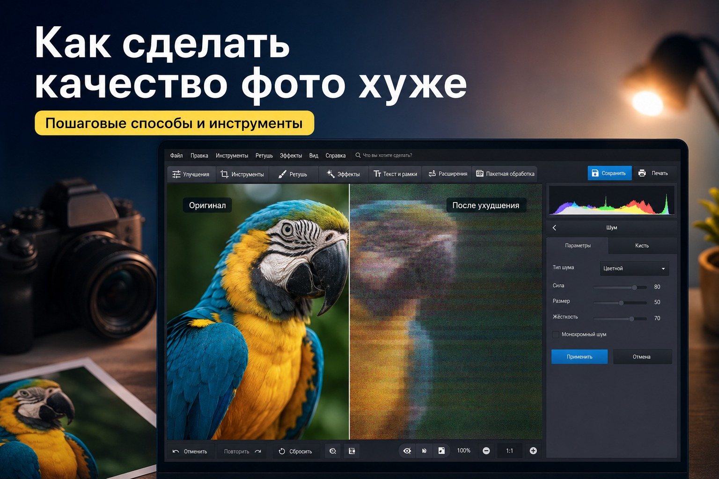Click the 100% zoom value

click(463, 450)
